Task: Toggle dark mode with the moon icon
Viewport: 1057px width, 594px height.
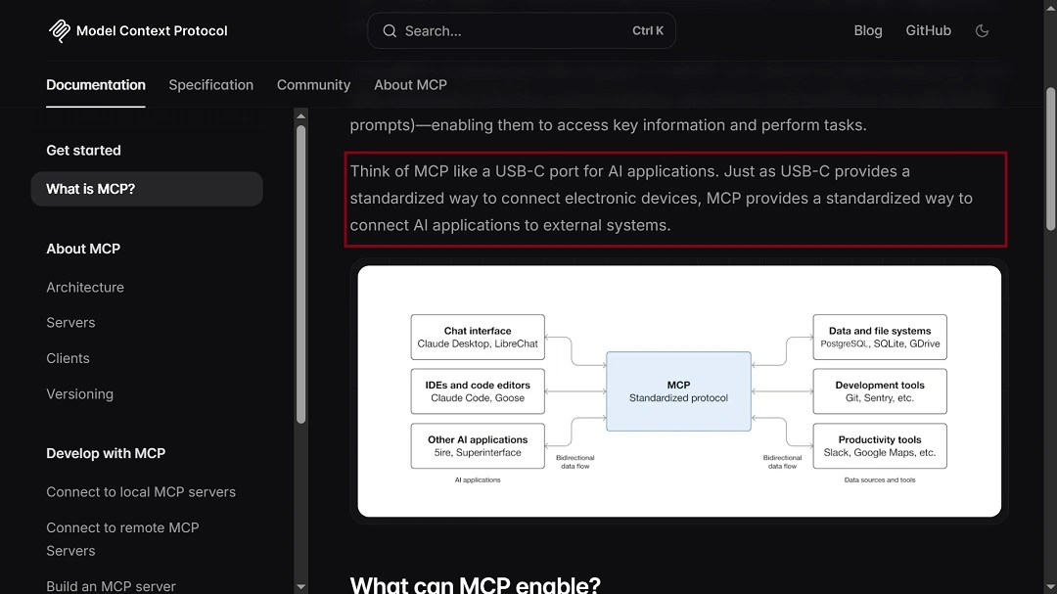Action: click(982, 30)
